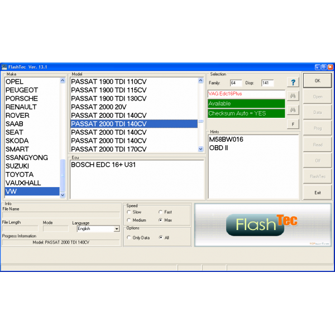Select SUZUKI in the Make list
335x335 pixels.
tap(32, 166)
